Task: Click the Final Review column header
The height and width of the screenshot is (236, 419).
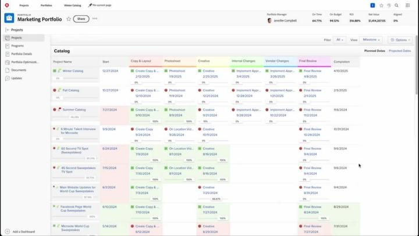Action: (x=314, y=62)
